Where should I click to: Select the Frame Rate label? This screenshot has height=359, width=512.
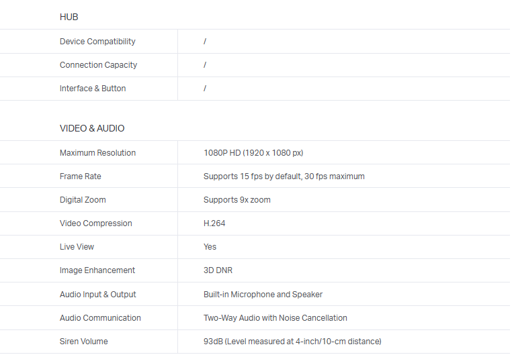coord(80,176)
